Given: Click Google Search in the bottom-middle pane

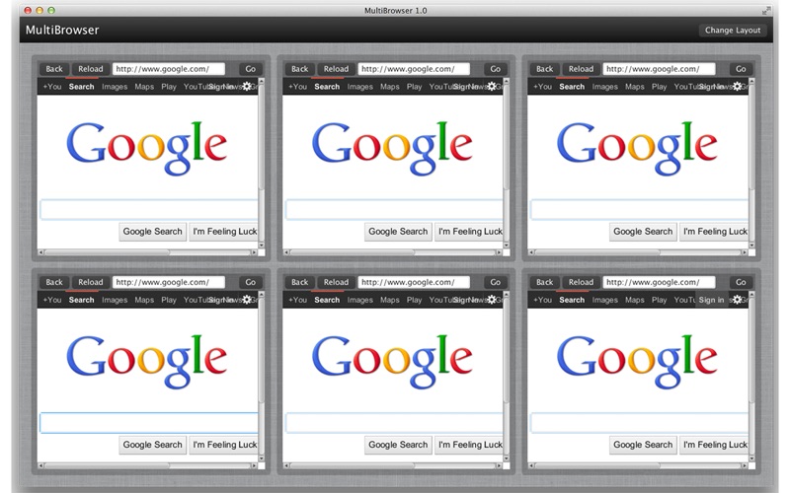Looking at the screenshot, I should tap(398, 445).
